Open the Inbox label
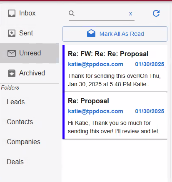Image resolution: width=172 pixels, height=182 pixels. point(27,13)
